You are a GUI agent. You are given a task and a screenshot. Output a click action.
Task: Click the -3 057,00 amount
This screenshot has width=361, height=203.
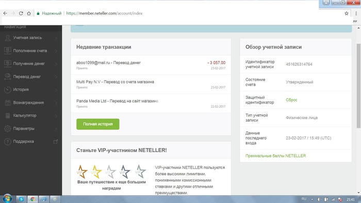click(x=217, y=62)
